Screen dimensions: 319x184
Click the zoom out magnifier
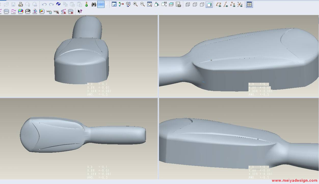(142, 4)
